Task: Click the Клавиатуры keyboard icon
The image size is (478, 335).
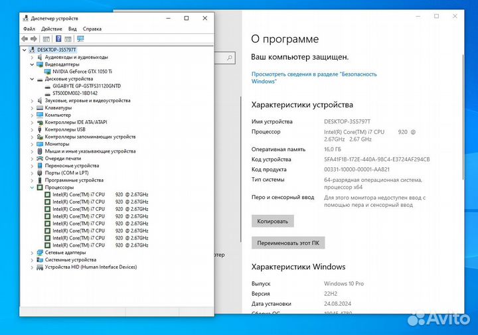Action: (x=40, y=108)
